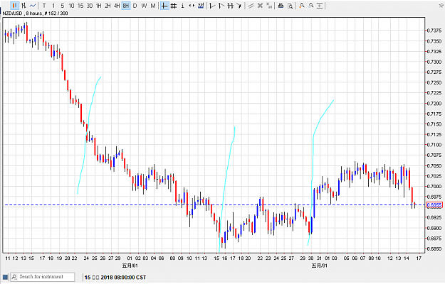Click the zoom out magnifier icon
Image resolution: width=445 pixels, height=284 pixels.
click(310, 6)
